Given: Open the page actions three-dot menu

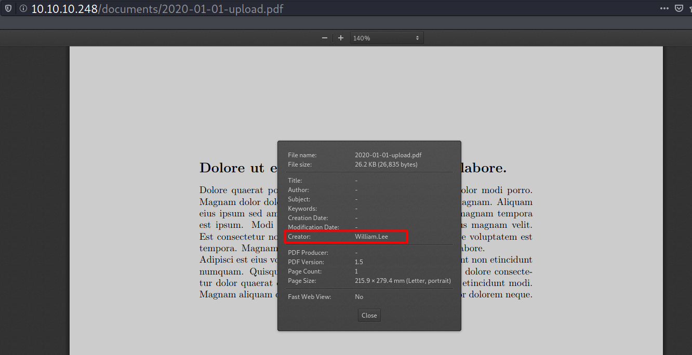Looking at the screenshot, I should 664,8.
